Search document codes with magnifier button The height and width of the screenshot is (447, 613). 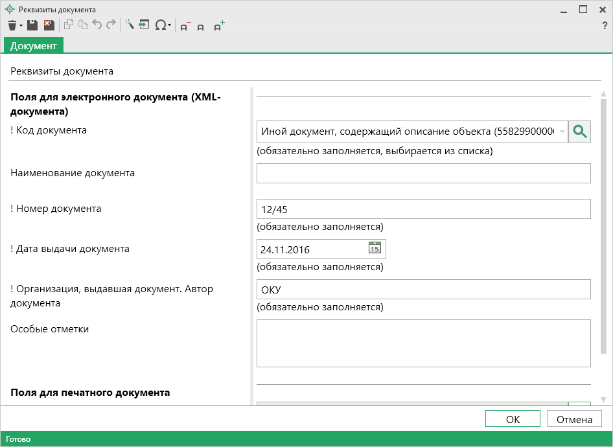(x=579, y=132)
